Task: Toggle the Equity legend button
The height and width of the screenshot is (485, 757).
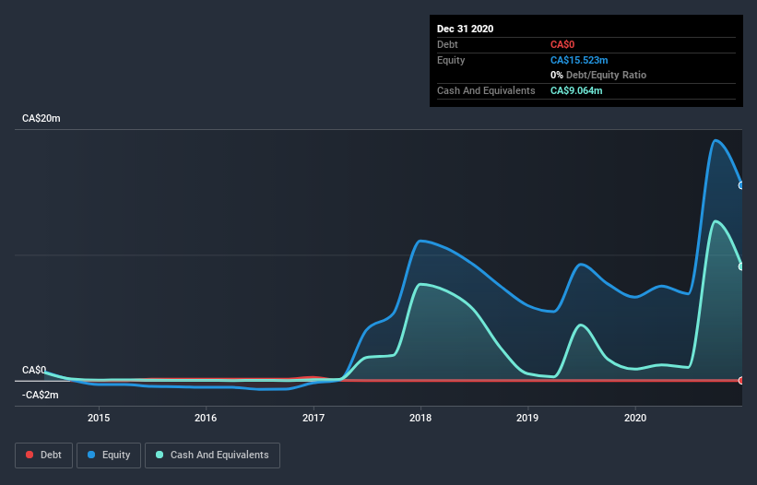Action: coord(109,455)
